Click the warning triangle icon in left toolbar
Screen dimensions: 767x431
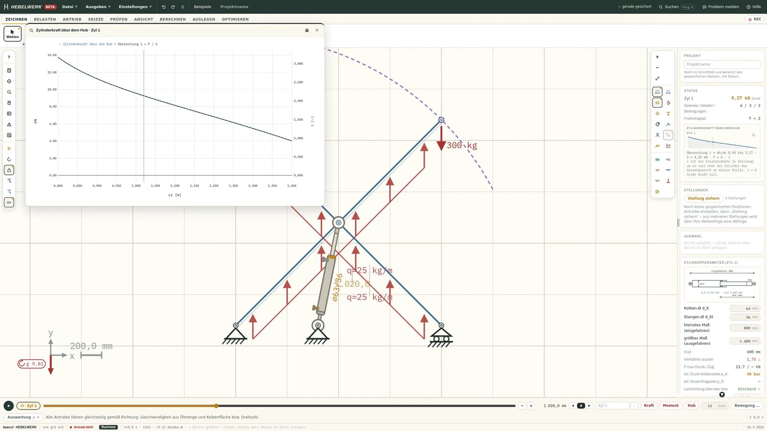pos(9,125)
